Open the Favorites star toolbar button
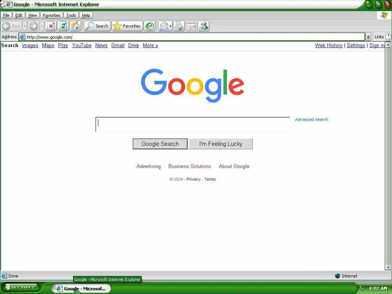 (127, 26)
